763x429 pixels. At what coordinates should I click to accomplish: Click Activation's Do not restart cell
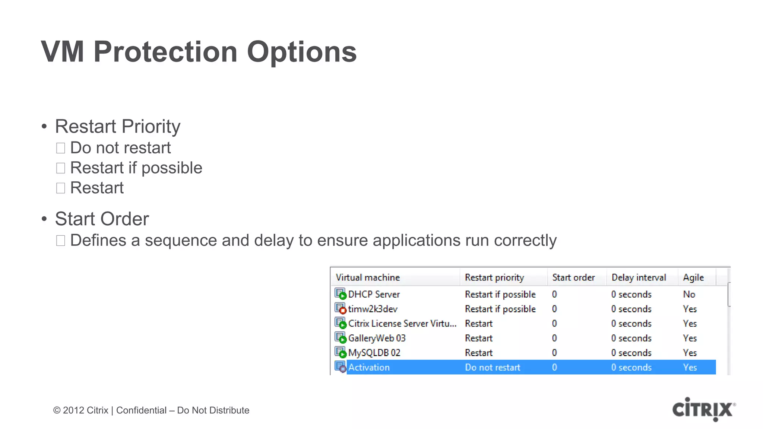[493, 367]
